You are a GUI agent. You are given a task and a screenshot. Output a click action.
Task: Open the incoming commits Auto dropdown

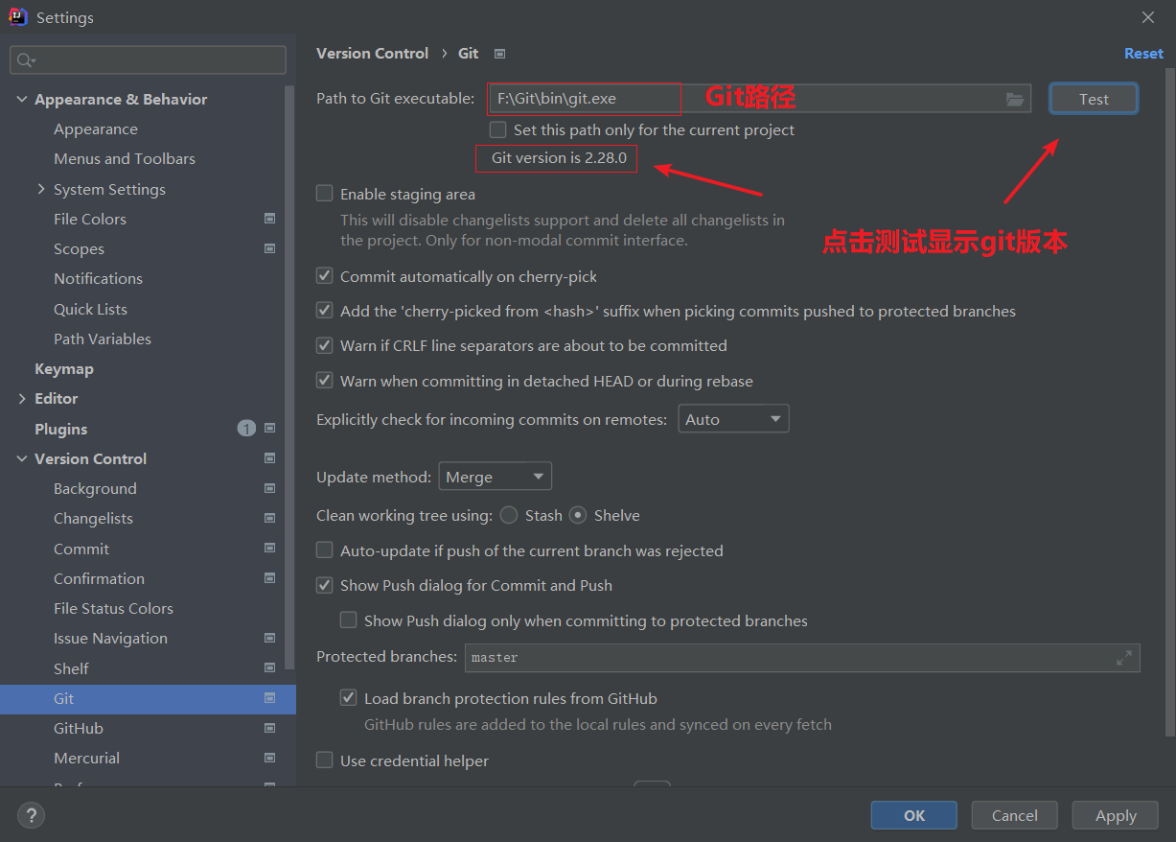733,419
